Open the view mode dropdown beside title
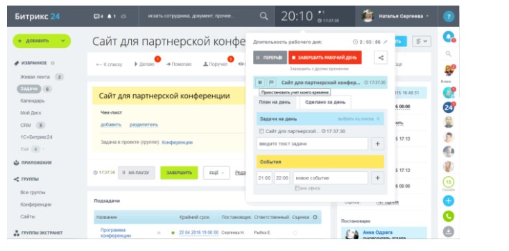The width and height of the screenshot is (509, 251). pyautogui.click(x=422, y=41)
